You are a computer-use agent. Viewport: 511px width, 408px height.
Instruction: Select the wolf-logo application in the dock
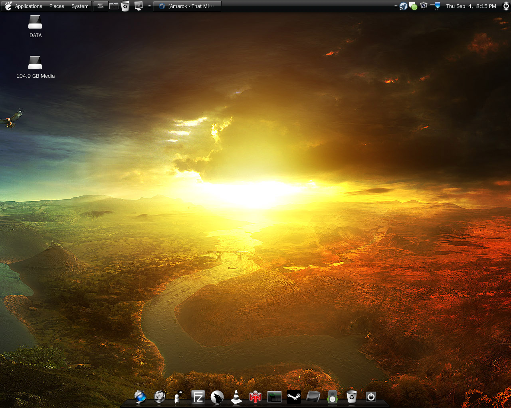(217, 396)
